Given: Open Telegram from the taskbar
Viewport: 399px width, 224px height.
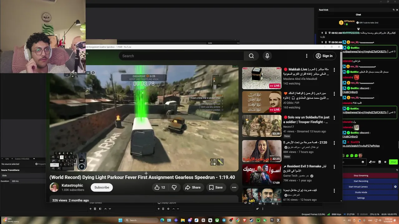Looking at the screenshot, I should tap(224, 220).
